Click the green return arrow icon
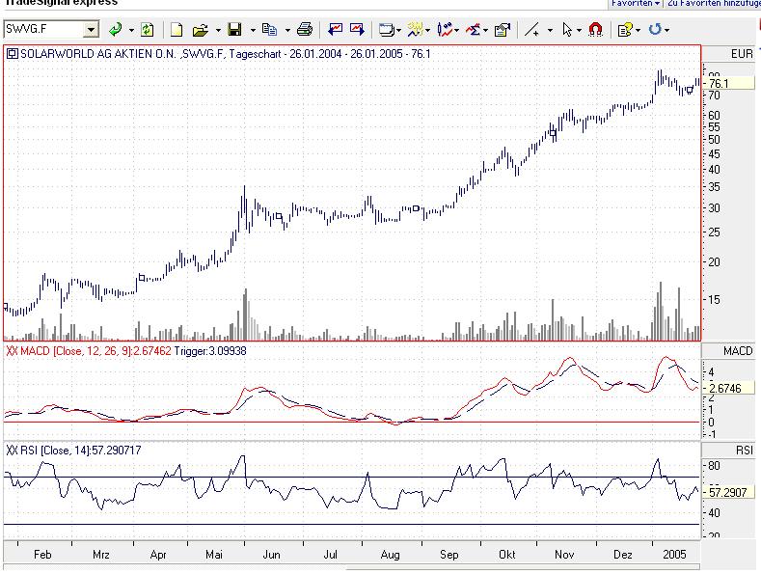The height and width of the screenshot is (574, 761). tap(116, 30)
